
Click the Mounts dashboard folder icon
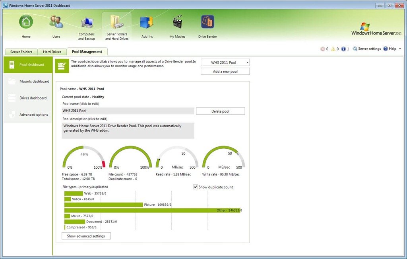pyautogui.click(x=12, y=81)
